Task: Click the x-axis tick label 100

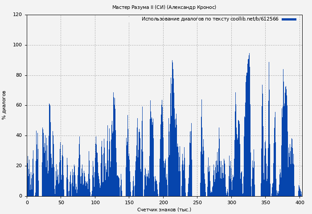Action: pyautogui.click(x=95, y=202)
